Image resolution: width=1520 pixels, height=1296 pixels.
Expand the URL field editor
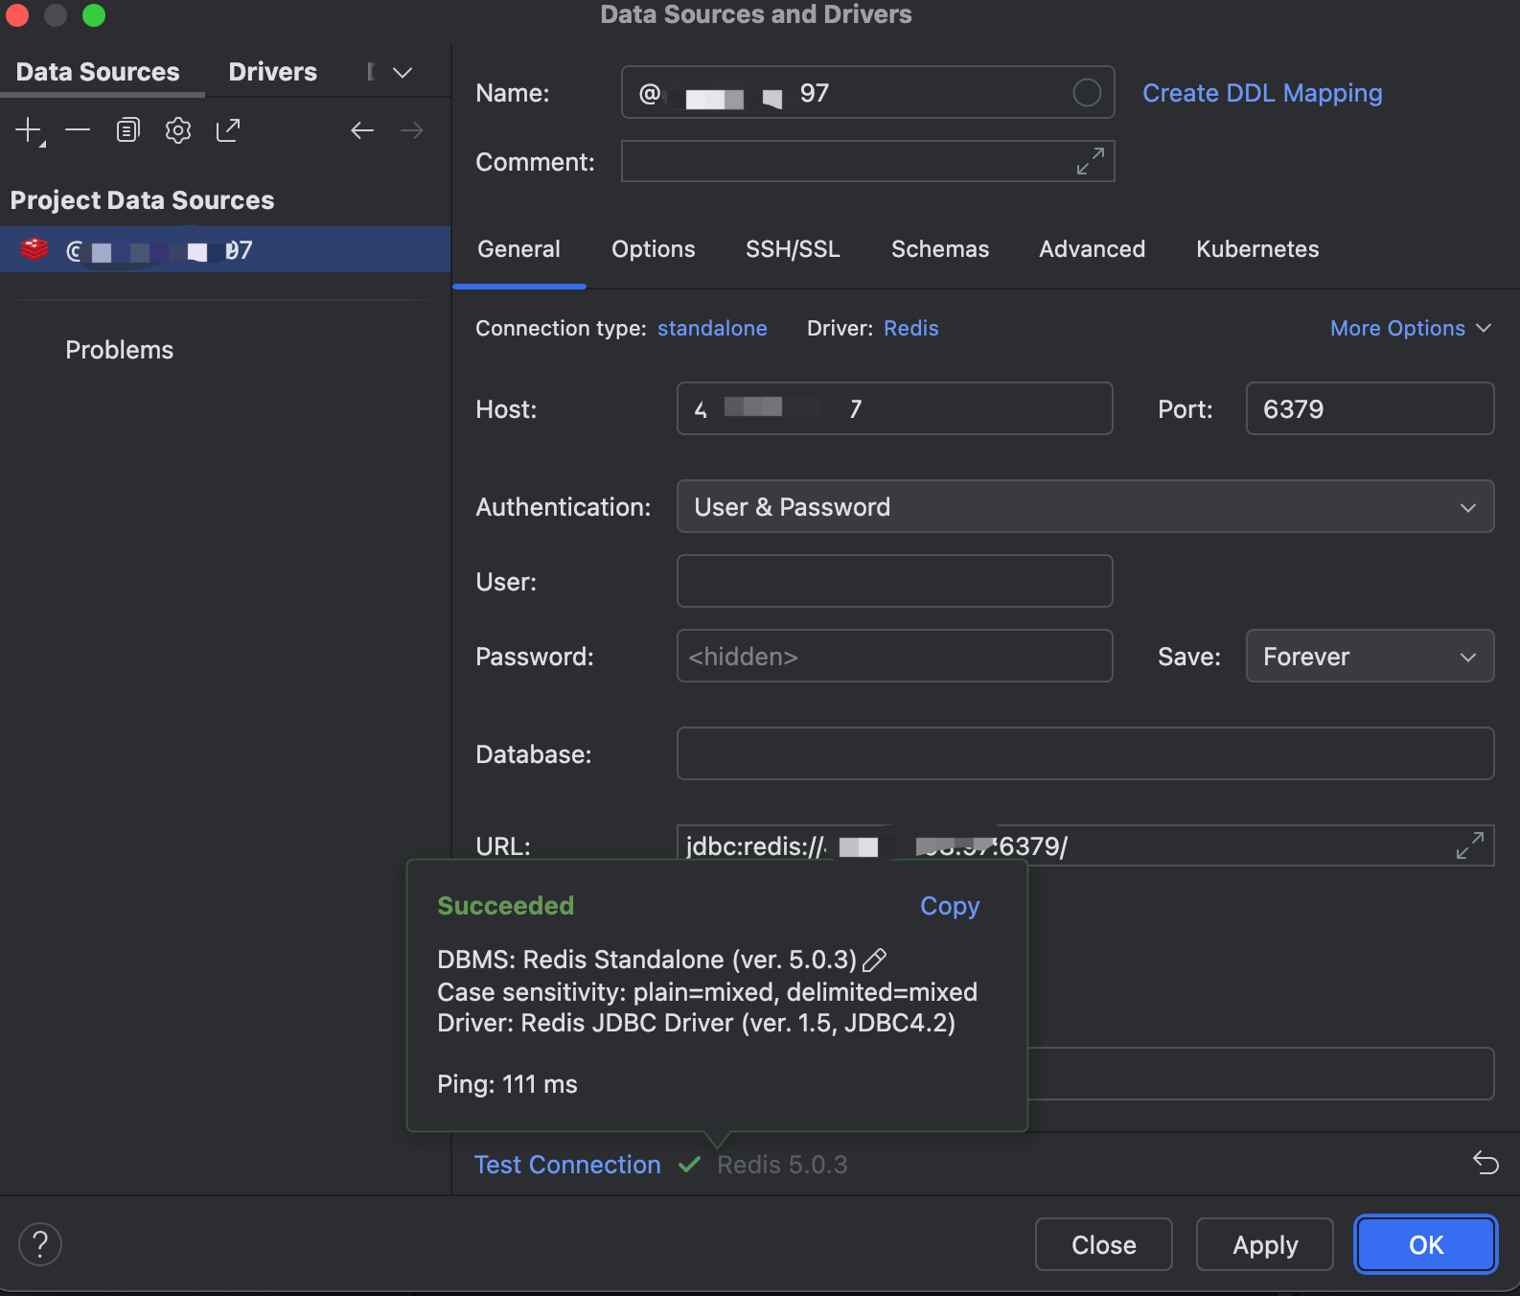pos(1470,845)
